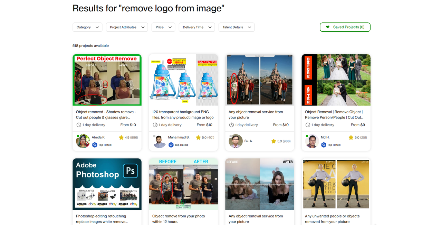
Task: Open the trophy before/after photo thumbnail
Action: pos(183,184)
